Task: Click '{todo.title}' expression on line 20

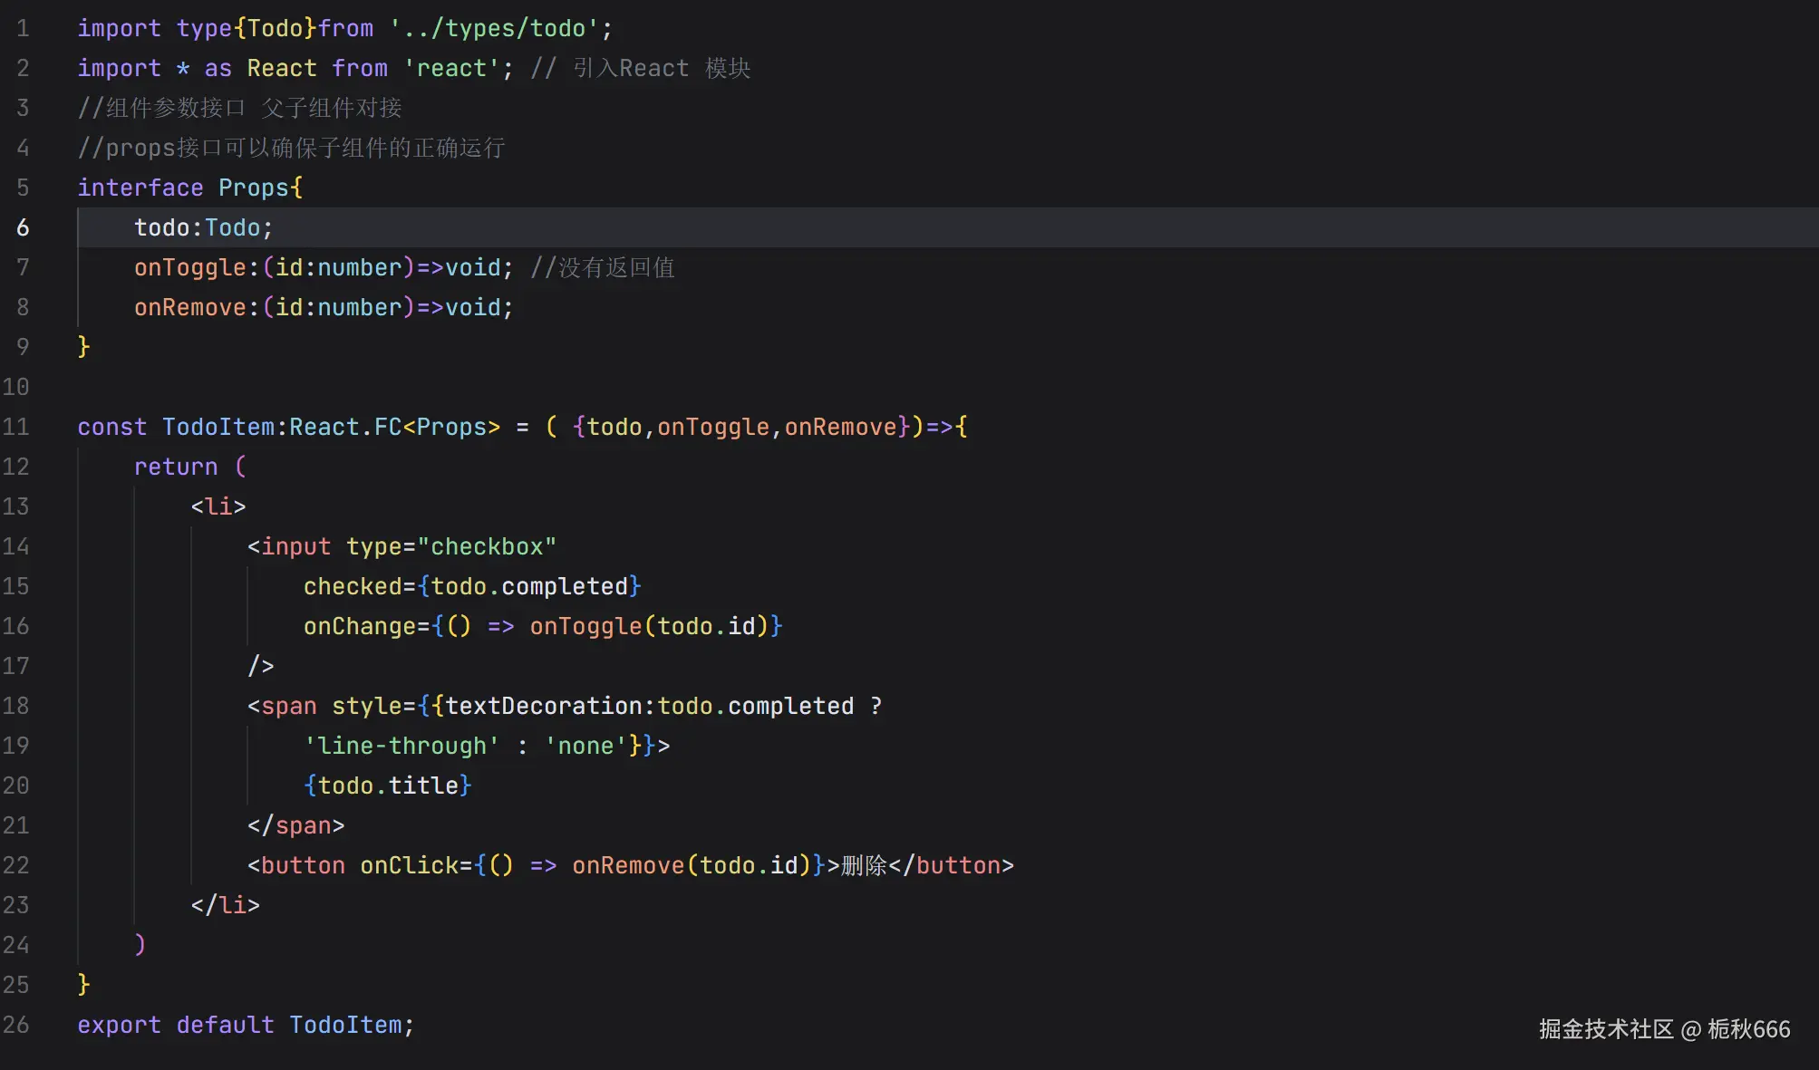Action: (387, 786)
